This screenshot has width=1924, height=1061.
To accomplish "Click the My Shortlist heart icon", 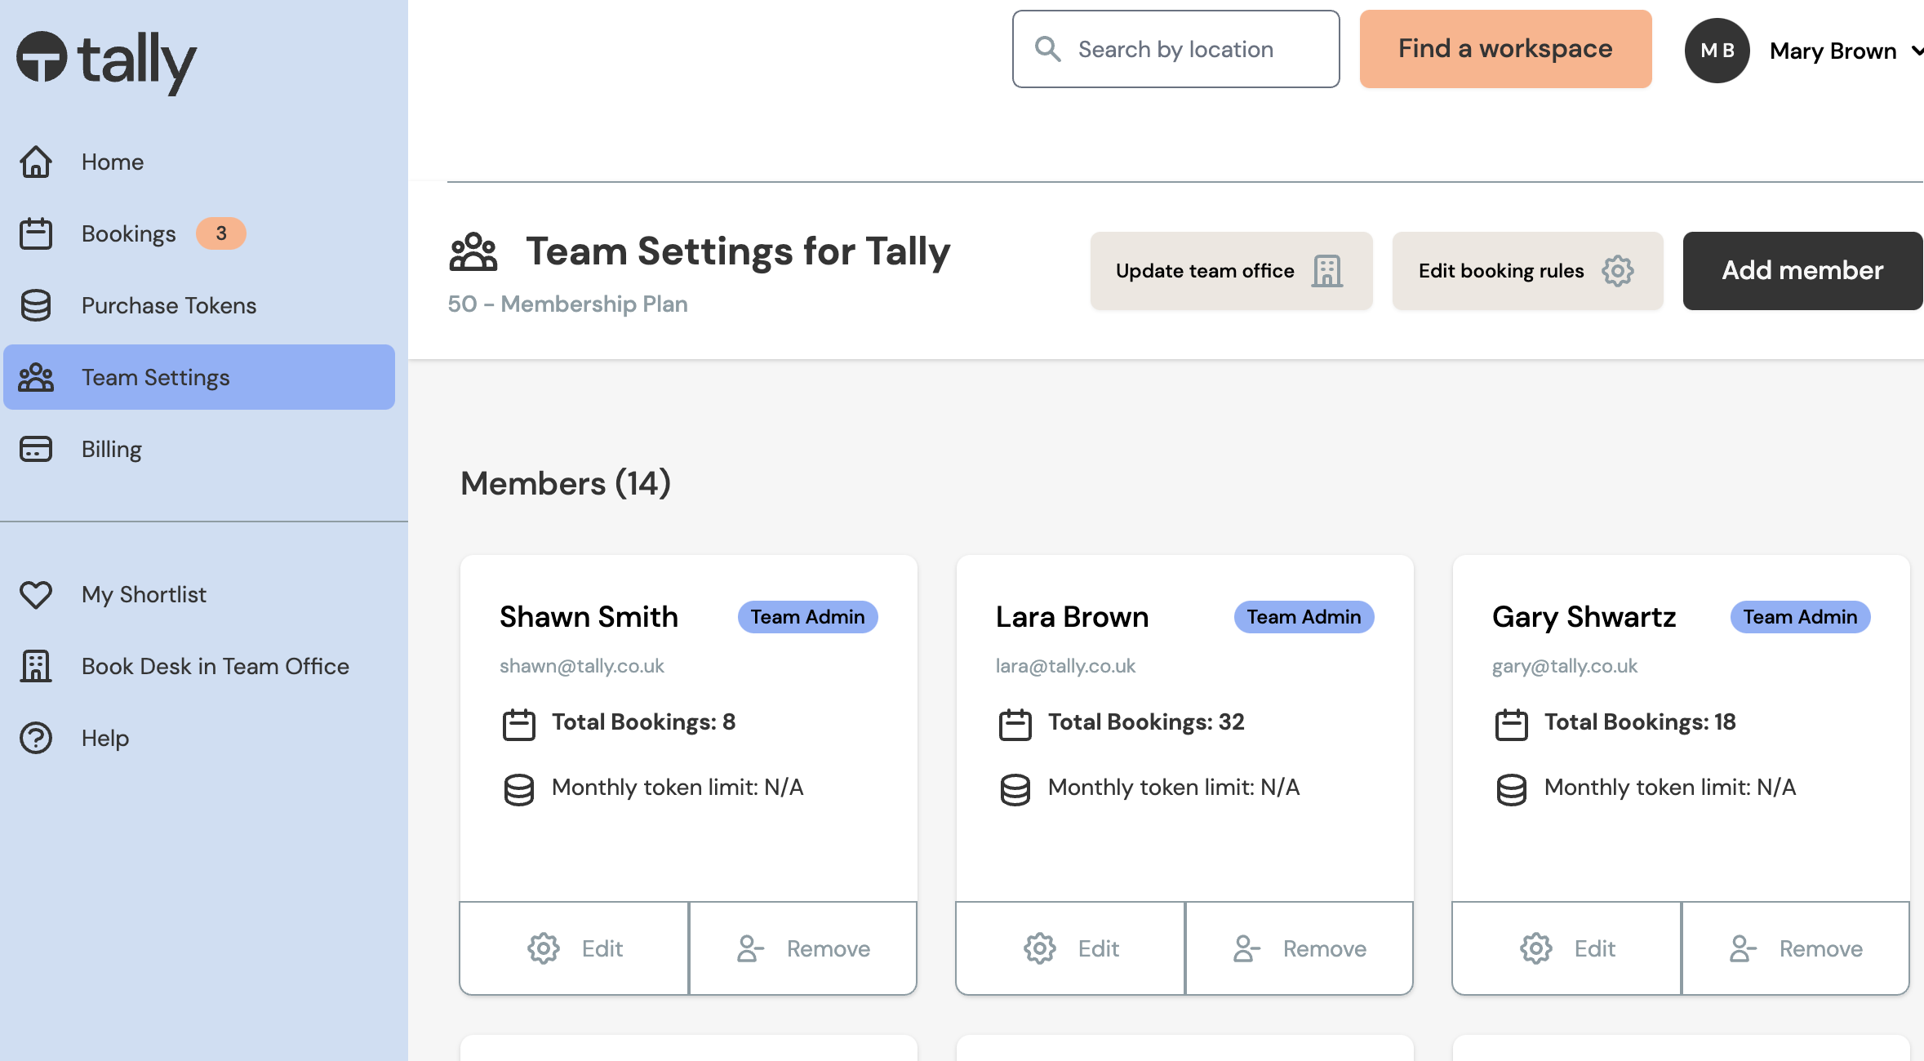I will coord(35,593).
